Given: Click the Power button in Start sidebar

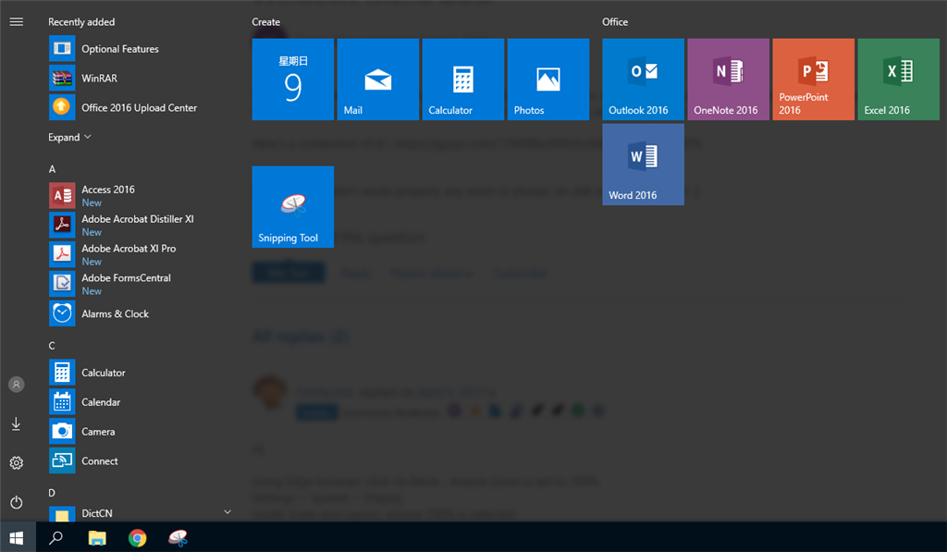Looking at the screenshot, I should pos(17,502).
